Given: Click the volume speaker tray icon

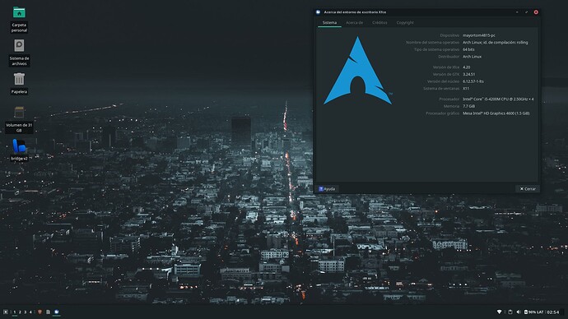Looking at the screenshot, I should (x=519, y=312).
